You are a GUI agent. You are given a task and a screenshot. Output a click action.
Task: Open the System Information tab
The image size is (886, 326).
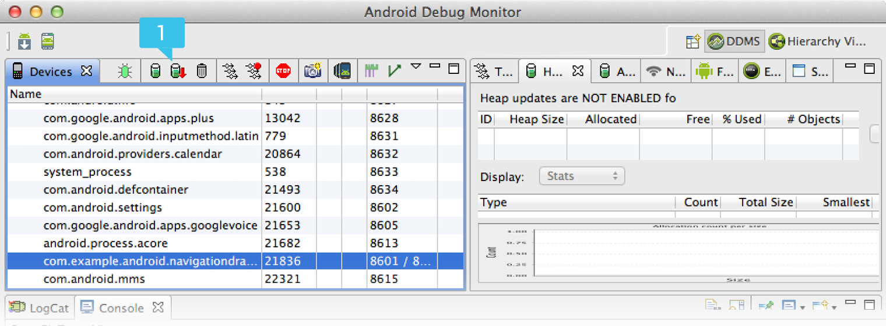click(810, 72)
